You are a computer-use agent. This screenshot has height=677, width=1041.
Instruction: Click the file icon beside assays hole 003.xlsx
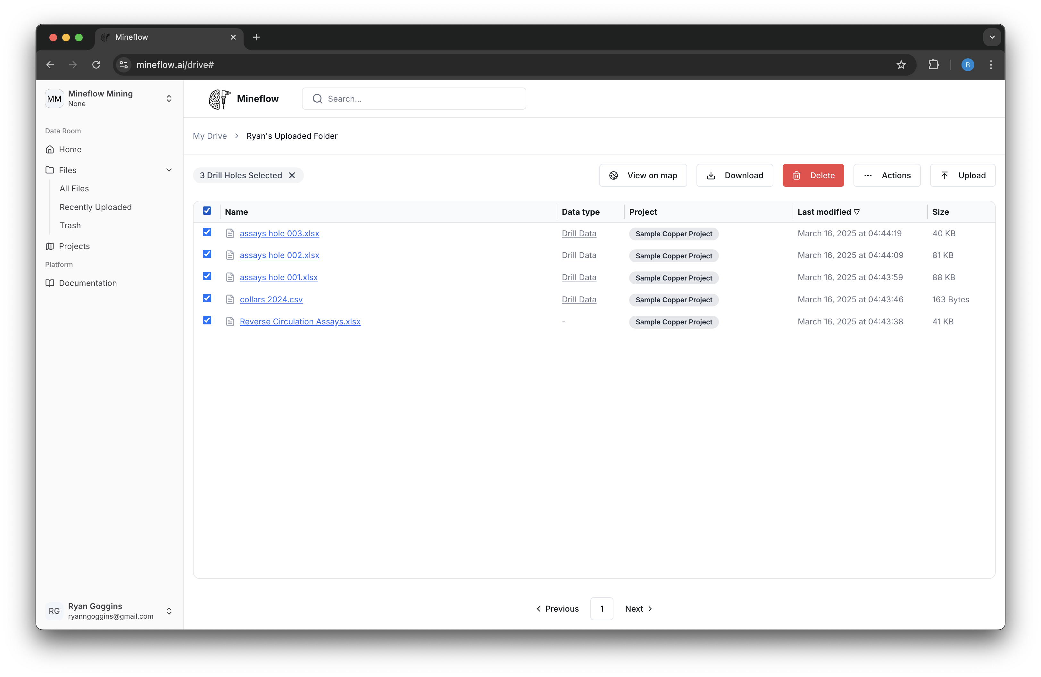pyautogui.click(x=230, y=234)
